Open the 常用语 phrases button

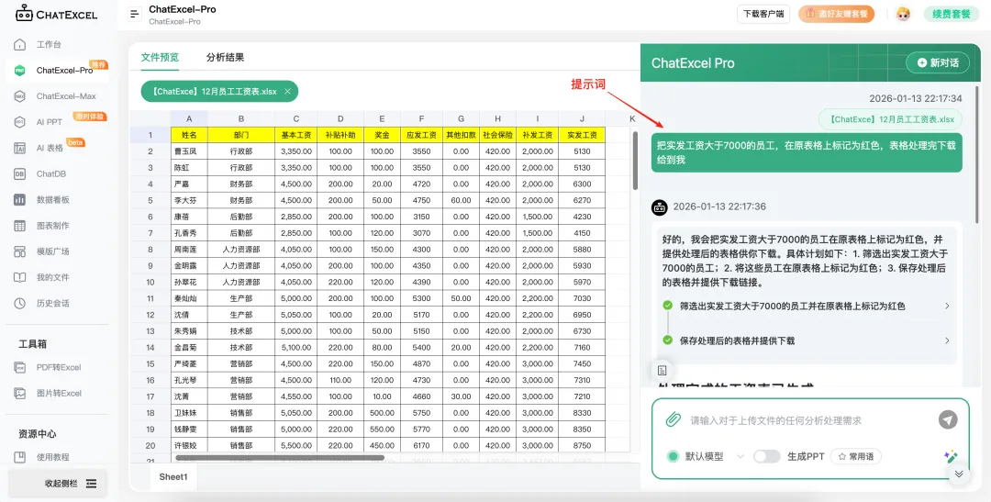856,456
